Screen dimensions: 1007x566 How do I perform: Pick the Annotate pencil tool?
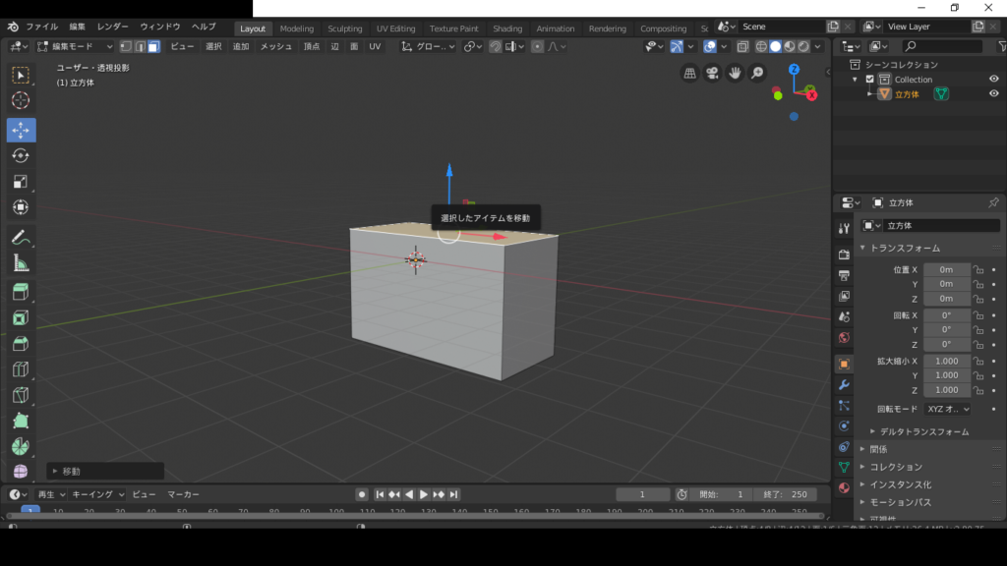[21, 237]
